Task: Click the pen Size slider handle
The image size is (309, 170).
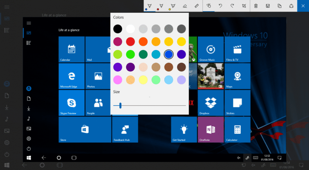Action: (x=120, y=105)
